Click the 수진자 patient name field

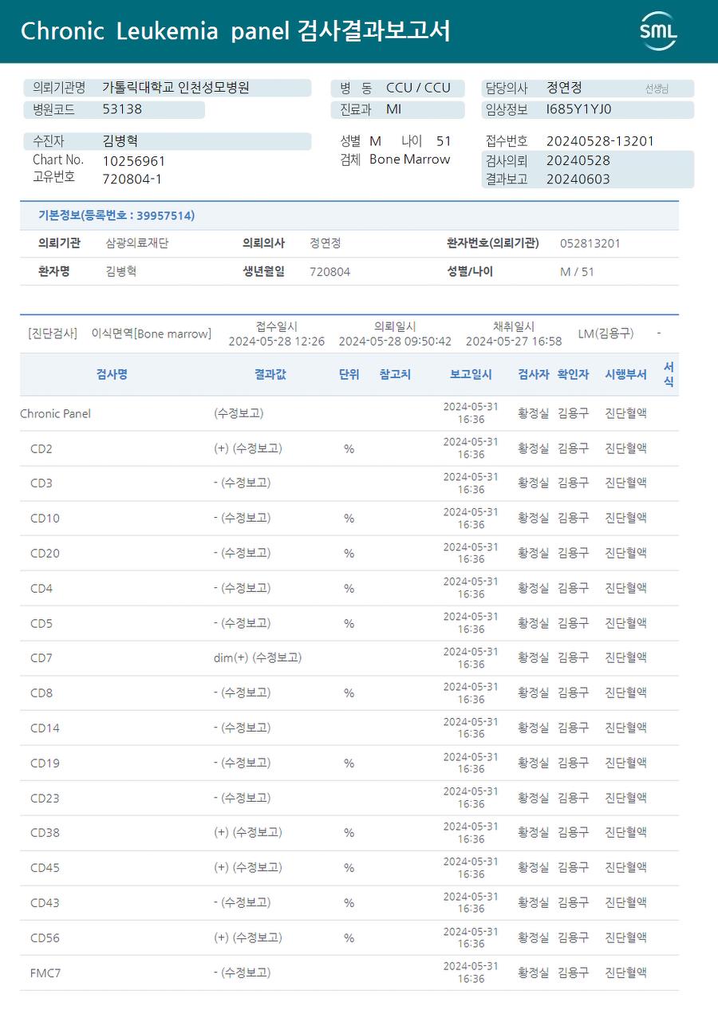[x=120, y=141]
